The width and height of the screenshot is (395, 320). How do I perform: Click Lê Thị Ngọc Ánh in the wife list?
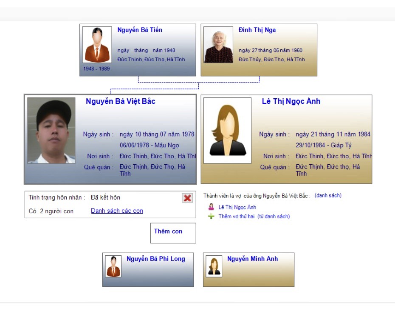[x=237, y=207]
